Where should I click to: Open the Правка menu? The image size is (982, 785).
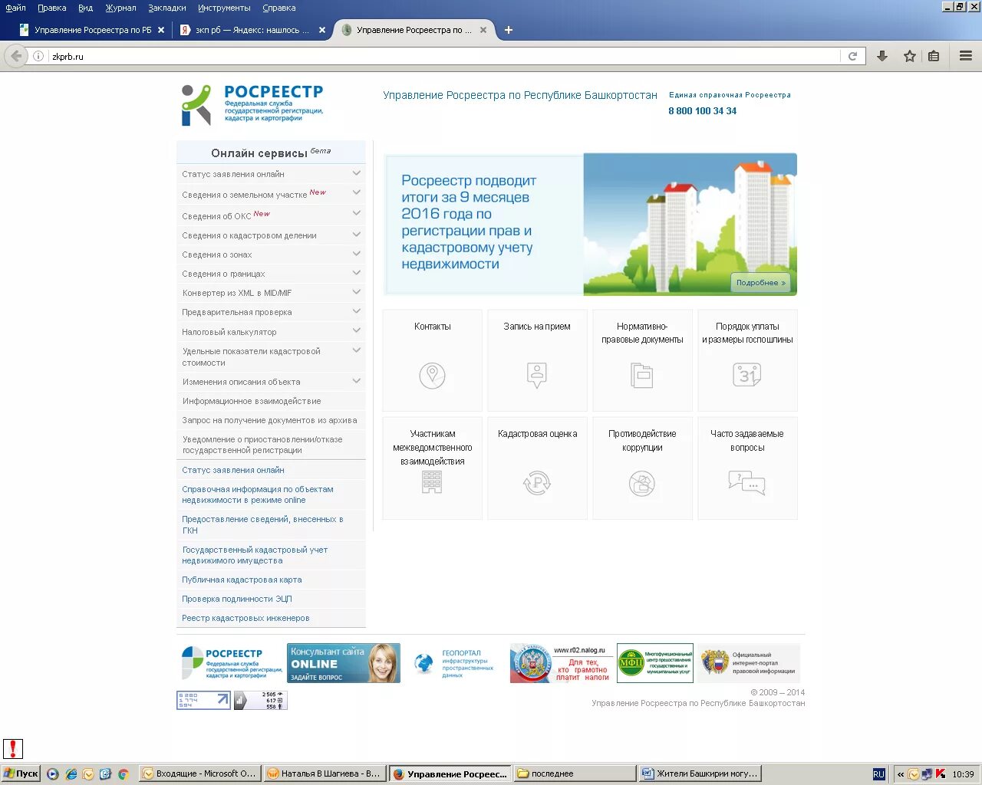click(51, 8)
